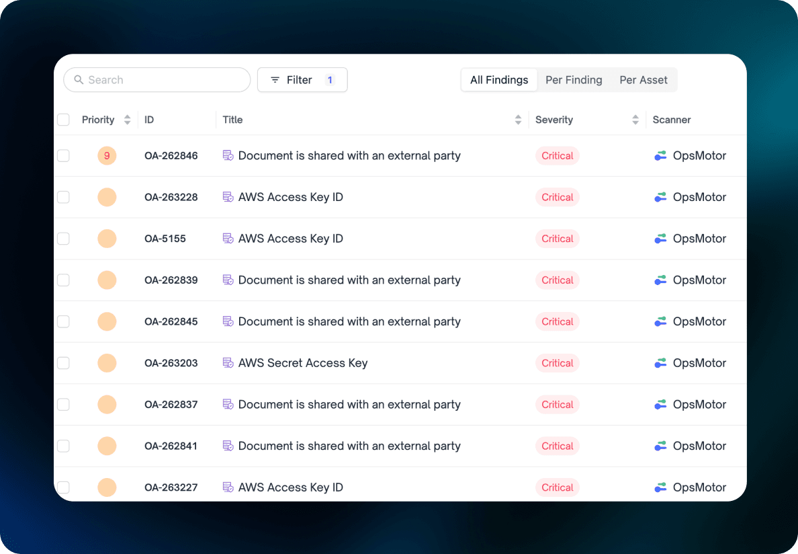The image size is (798, 554).
Task: Click the Scanner column header
Action: coord(671,120)
